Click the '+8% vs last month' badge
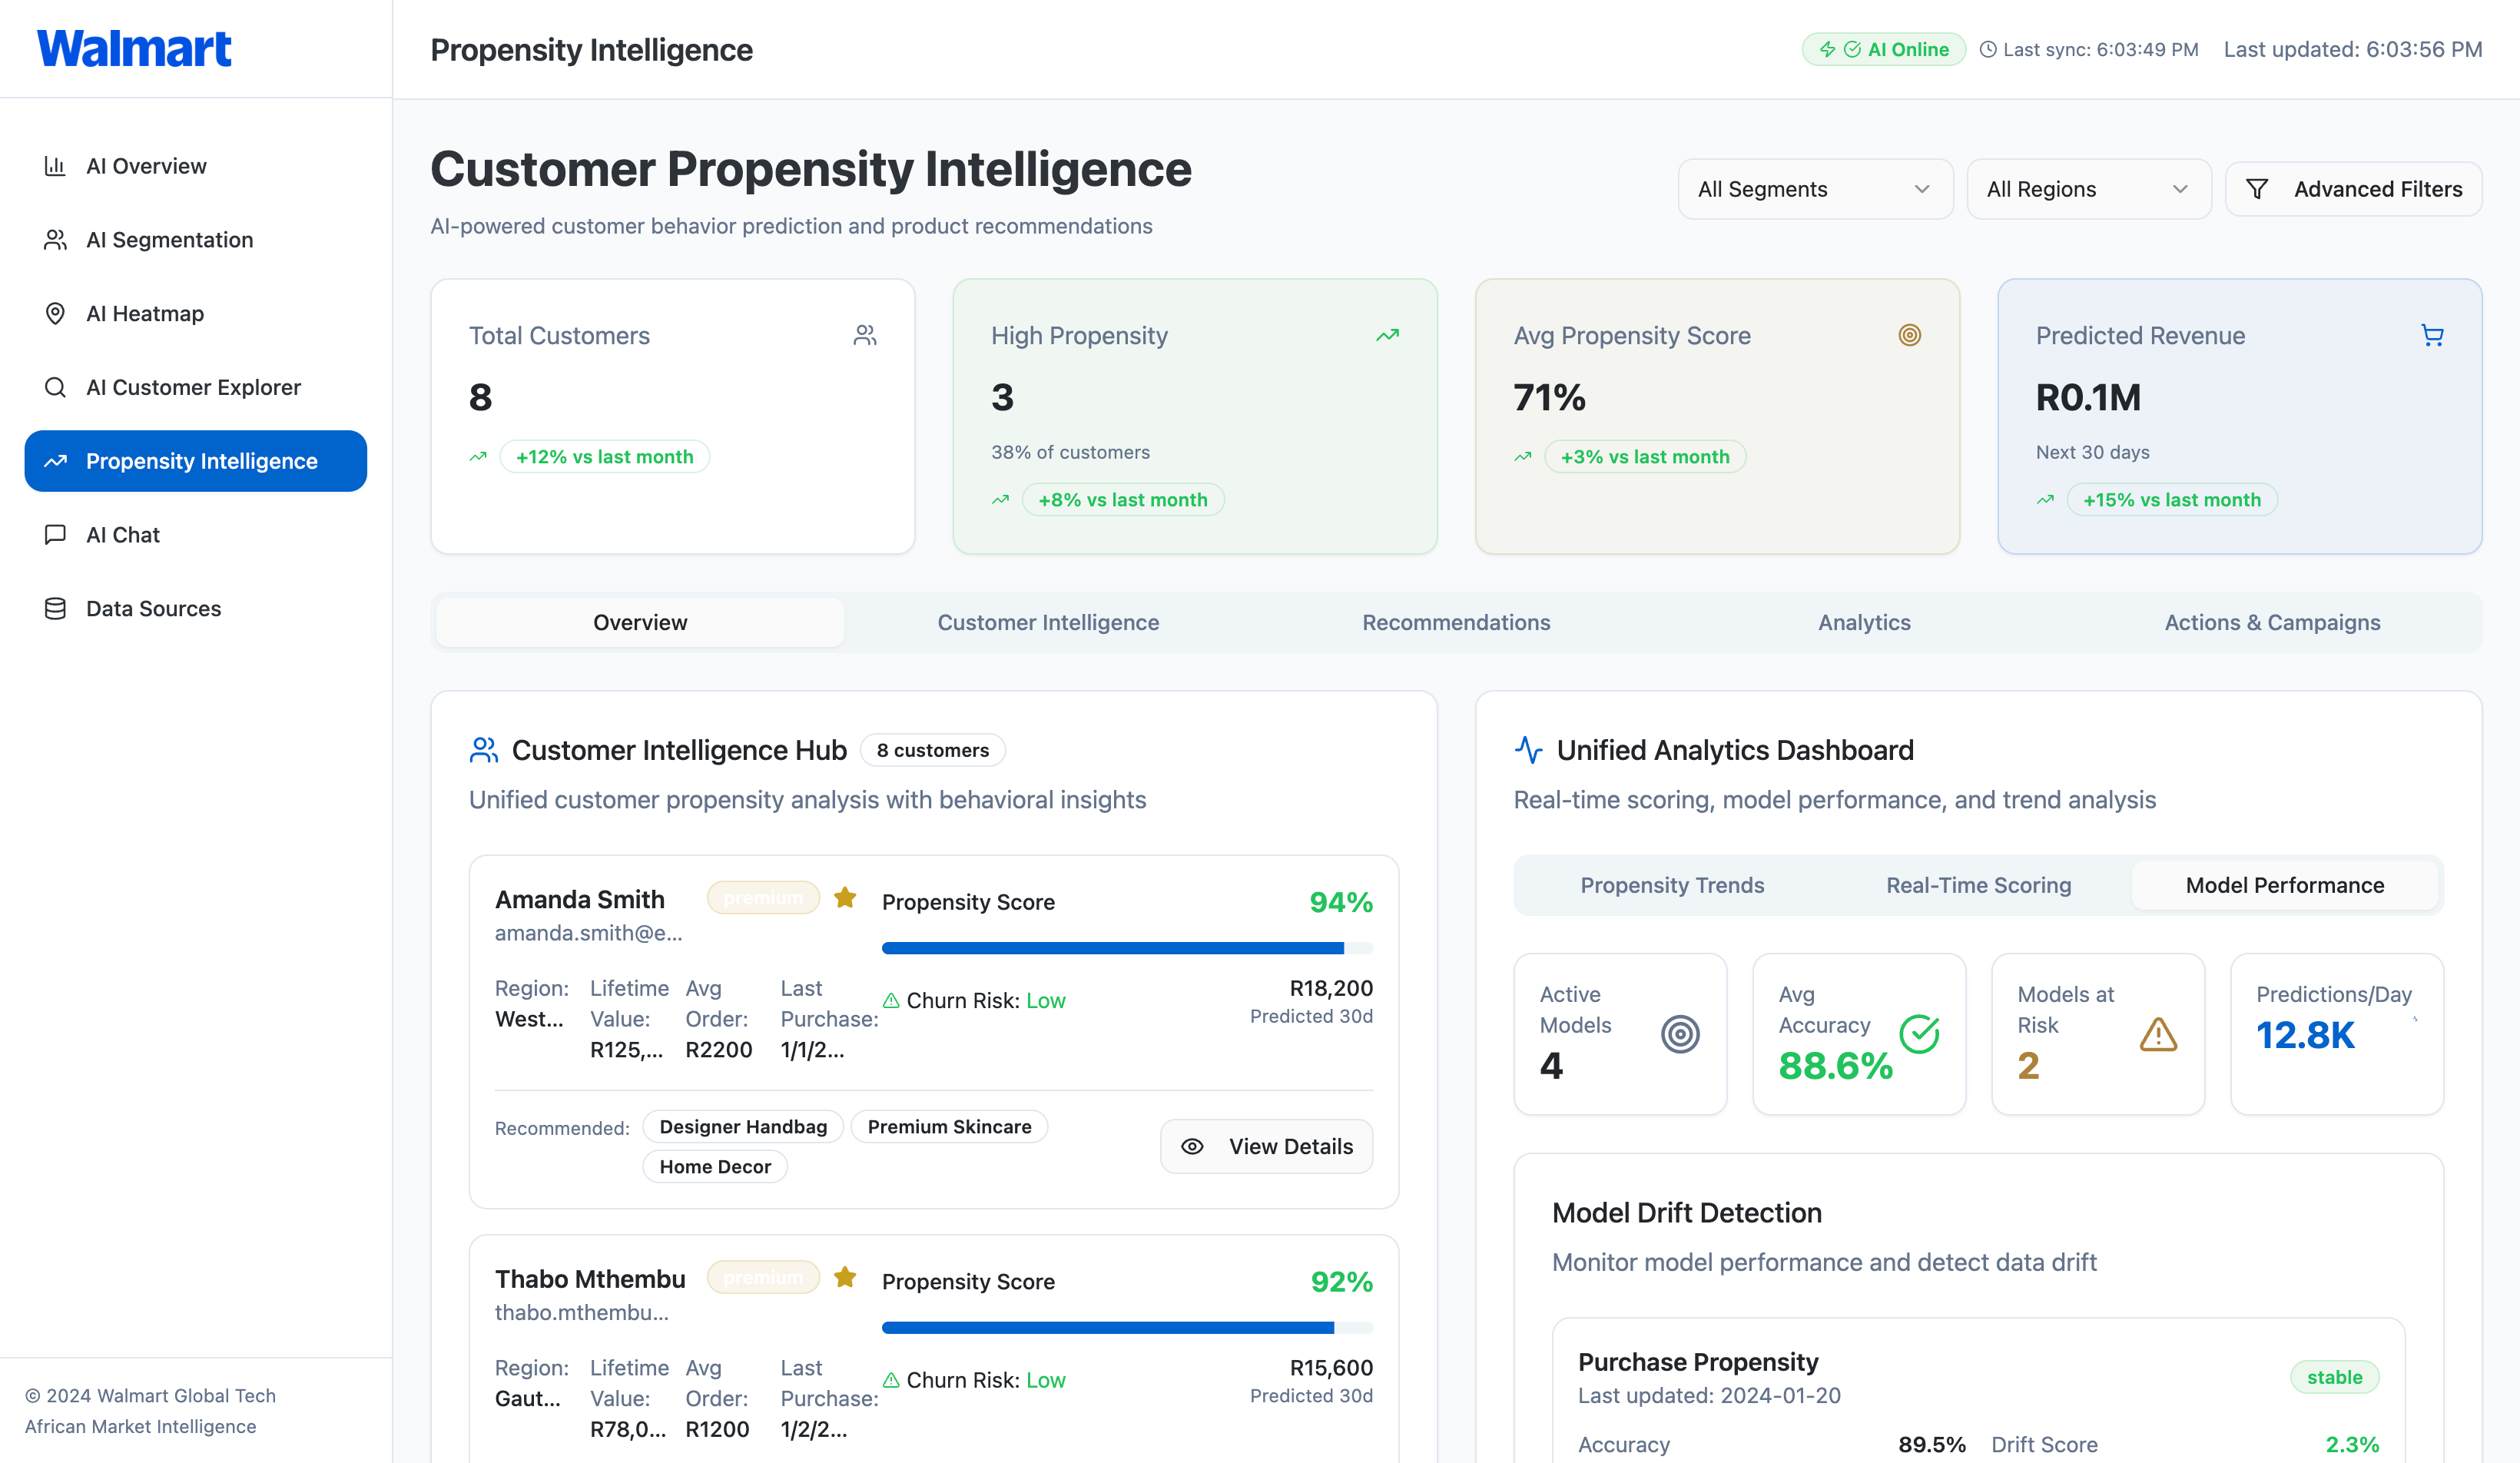The image size is (2520, 1463). pos(1122,499)
